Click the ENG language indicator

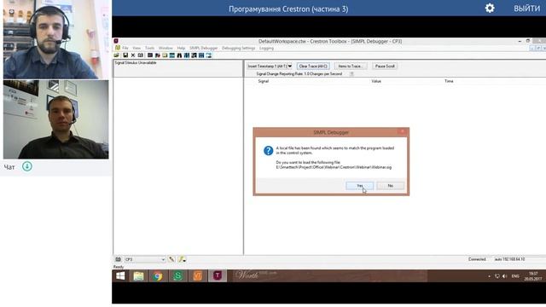click(515, 276)
